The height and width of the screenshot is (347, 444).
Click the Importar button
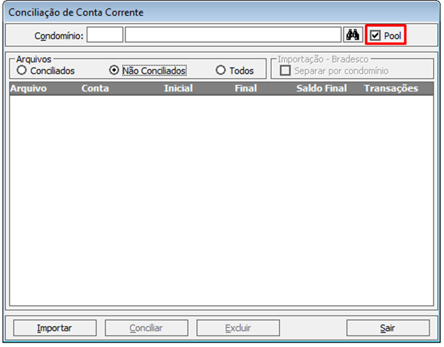(x=55, y=328)
